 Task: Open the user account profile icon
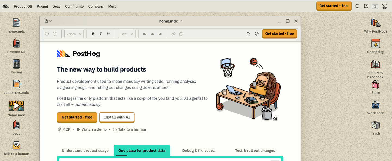(x=384, y=6)
